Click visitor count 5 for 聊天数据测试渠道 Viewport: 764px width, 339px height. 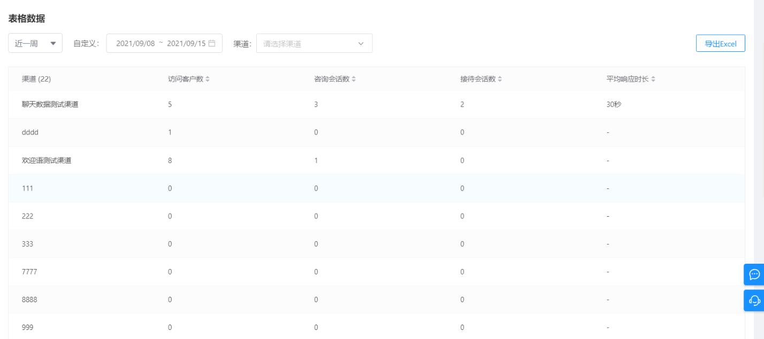click(x=170, y=105)
